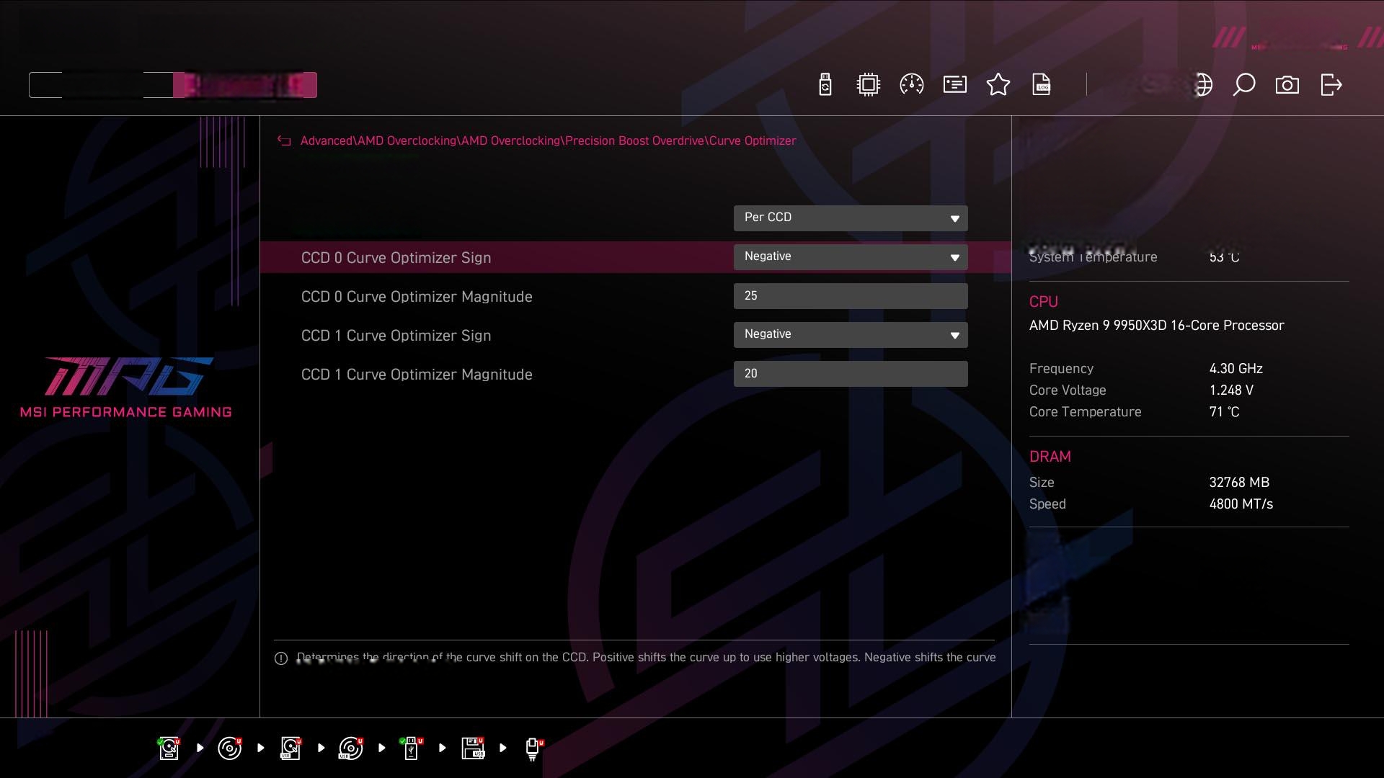Select the hard disk boot device icon
Image resolution: width=1384 pixels, height=778 pixels.
(x=169, y=748)
